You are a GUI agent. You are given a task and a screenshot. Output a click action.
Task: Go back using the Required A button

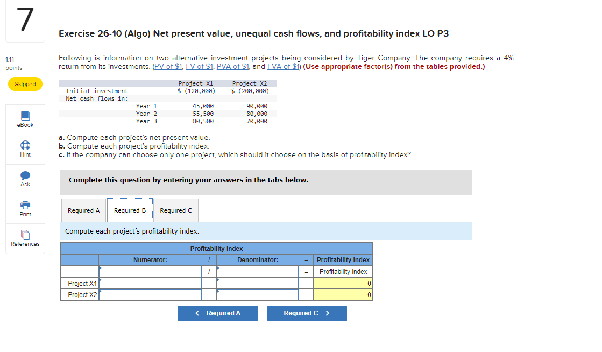click(217, 313)
